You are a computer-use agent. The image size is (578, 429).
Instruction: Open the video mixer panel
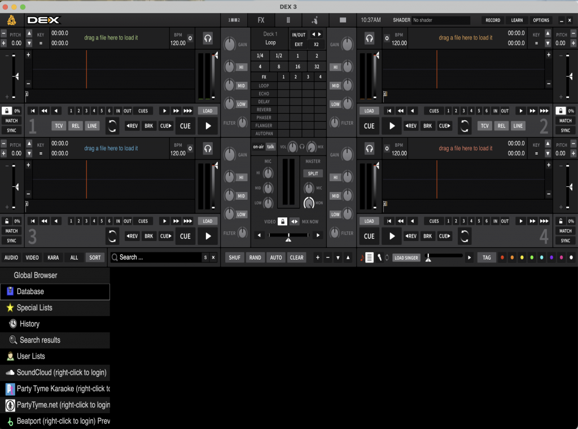point(343,20)
